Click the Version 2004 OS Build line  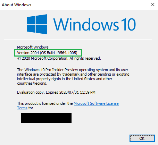pos(47,53)
